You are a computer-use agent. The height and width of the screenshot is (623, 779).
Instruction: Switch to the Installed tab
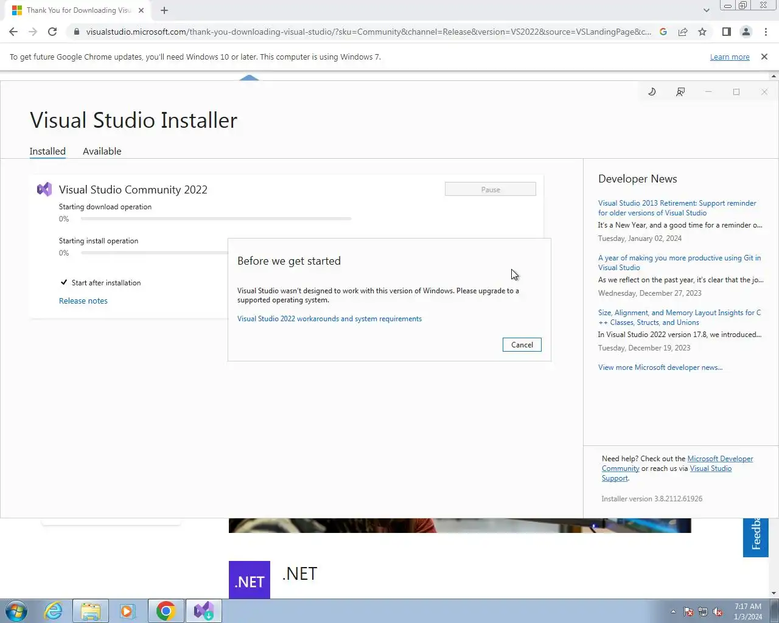pyautogui.click(x=47, y=151)
